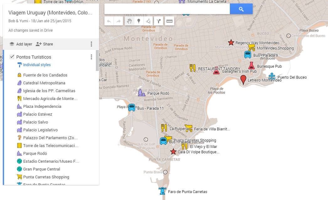328x200 pixels.
Task: Select the measure distances ruler tool
Action: [x=169, y=21]
